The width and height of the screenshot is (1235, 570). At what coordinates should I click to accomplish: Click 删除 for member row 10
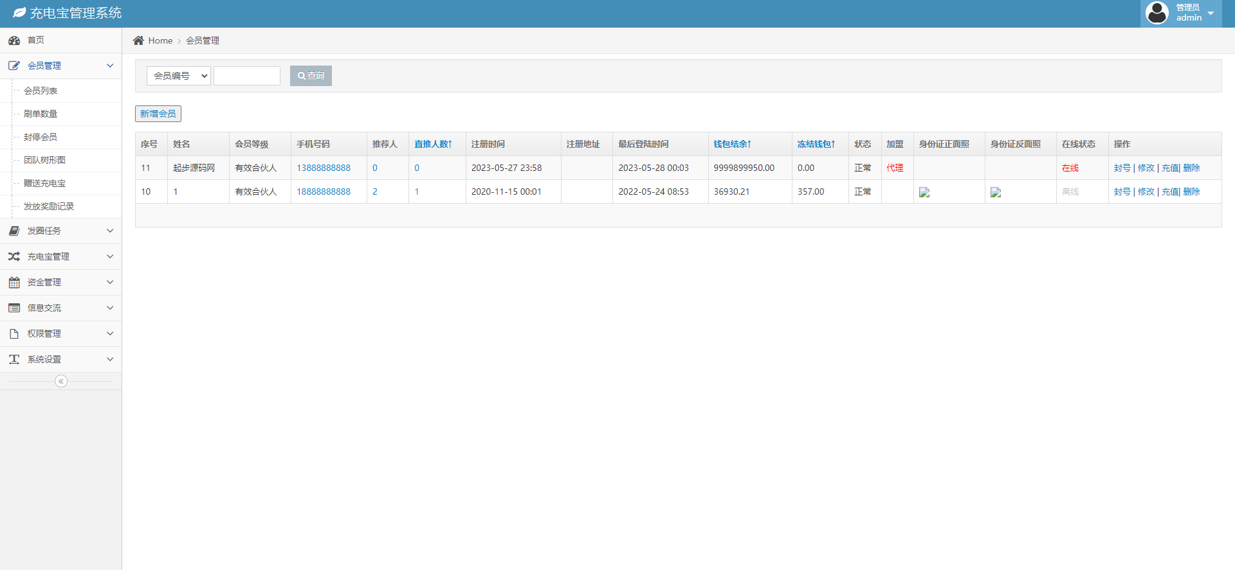[x=1191, y=191]
